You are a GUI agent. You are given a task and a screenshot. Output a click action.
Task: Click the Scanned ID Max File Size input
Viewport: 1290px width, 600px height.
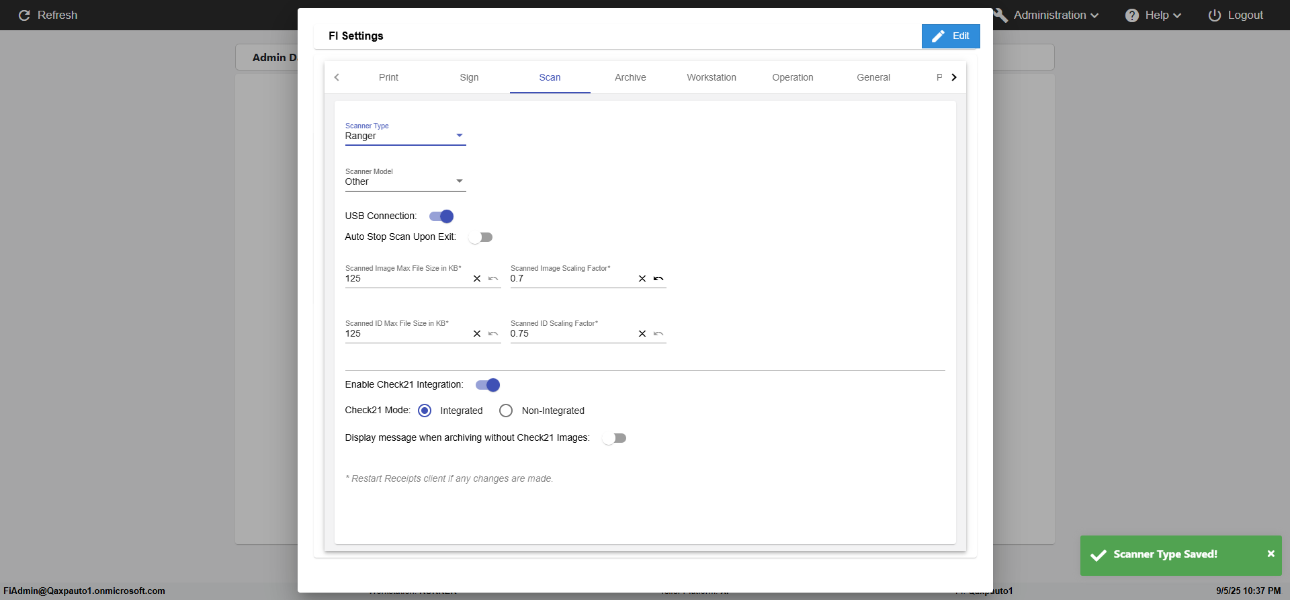tap(406, 334)
